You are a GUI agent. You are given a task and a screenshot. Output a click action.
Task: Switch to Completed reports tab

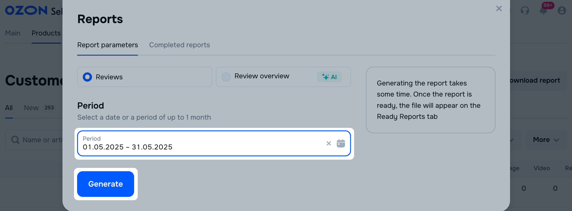[179, 45]
